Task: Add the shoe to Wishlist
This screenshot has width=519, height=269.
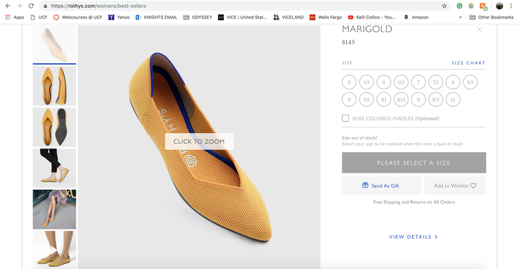Action: click(x=455, y=185)
